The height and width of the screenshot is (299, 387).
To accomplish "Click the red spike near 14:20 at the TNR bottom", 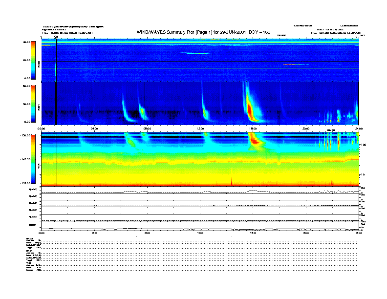I will click(x=232, y=181).
